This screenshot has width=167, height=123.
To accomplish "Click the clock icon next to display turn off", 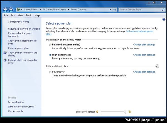I will tap(5, 52).
